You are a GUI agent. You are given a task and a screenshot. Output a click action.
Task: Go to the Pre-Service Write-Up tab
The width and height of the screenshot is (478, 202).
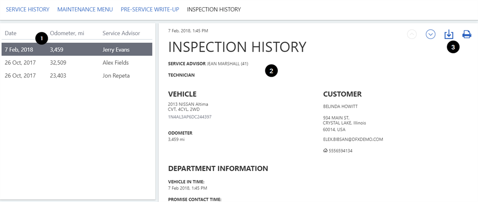click(150, 10)
